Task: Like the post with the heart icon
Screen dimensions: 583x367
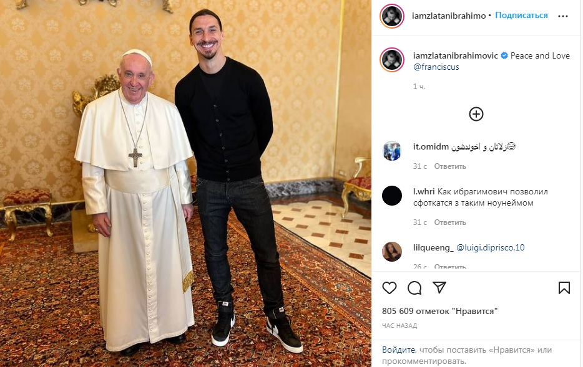Action: pyautogui.click(x=389, y=288)
